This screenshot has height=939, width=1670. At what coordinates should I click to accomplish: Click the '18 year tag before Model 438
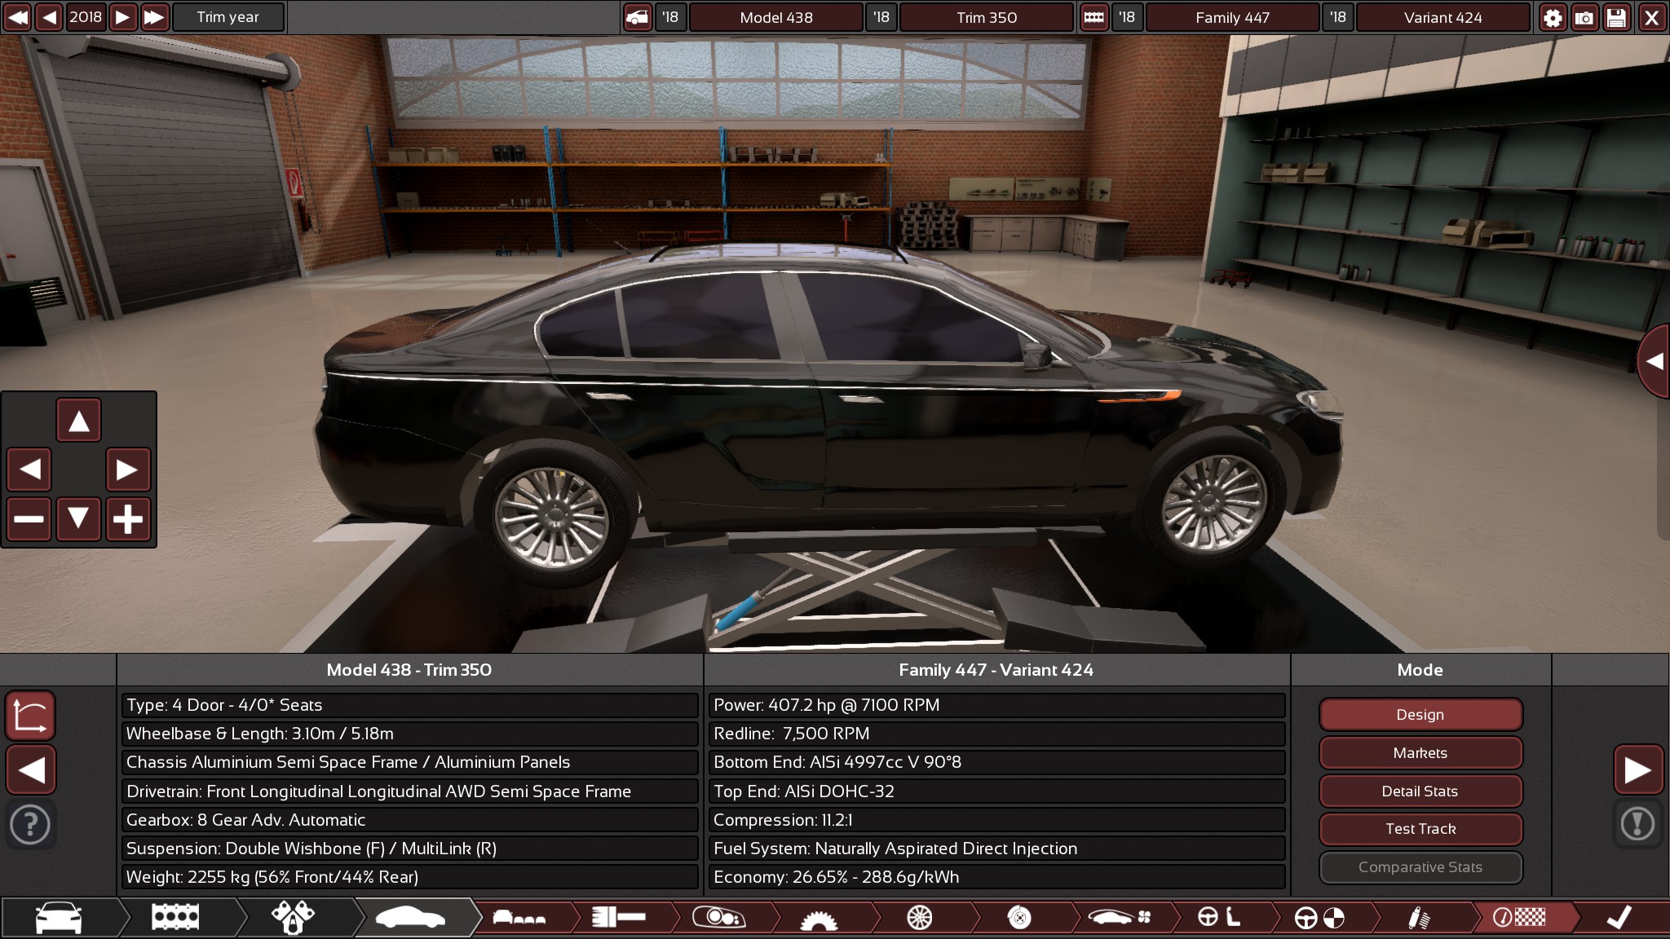click(x=670, y=17)
